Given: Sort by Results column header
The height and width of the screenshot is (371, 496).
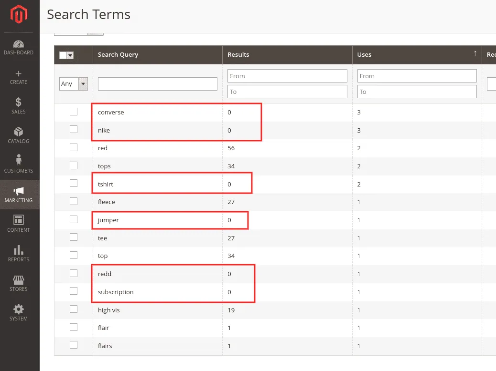Looking at the screenshot, I should click(238, 55).
